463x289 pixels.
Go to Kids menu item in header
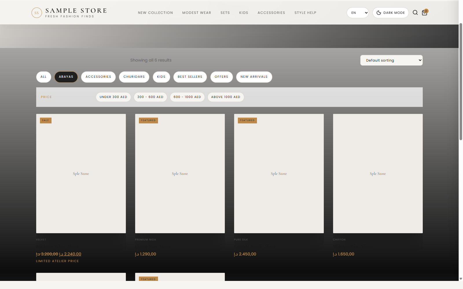244,13
